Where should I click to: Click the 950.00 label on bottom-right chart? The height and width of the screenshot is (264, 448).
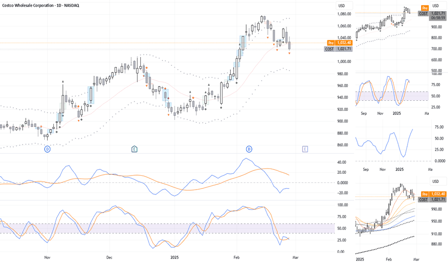(436, 221)
